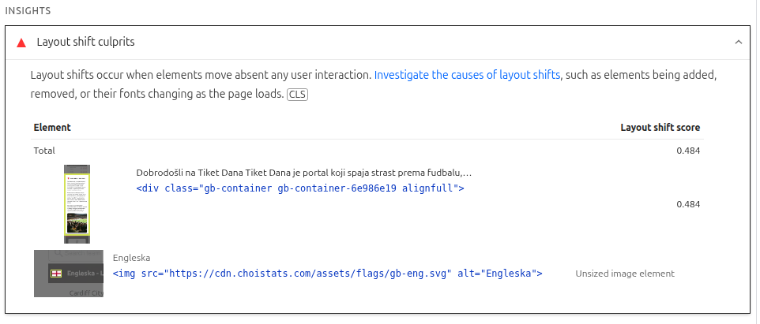Open the gb-container page screenshot thumbnail
760x324 pixels.
point(77,203)
